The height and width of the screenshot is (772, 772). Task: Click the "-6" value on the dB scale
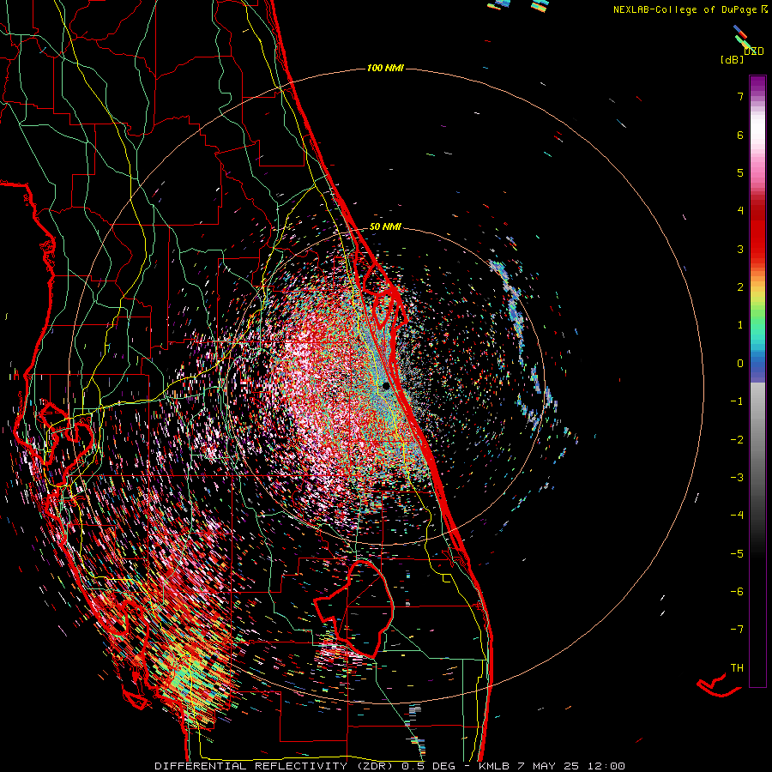click(737, 592)
